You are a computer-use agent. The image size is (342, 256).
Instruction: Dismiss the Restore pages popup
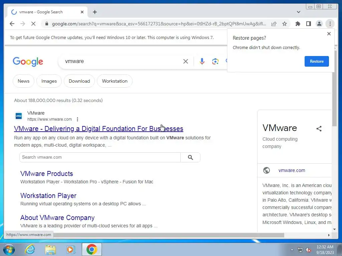(329, 34)
